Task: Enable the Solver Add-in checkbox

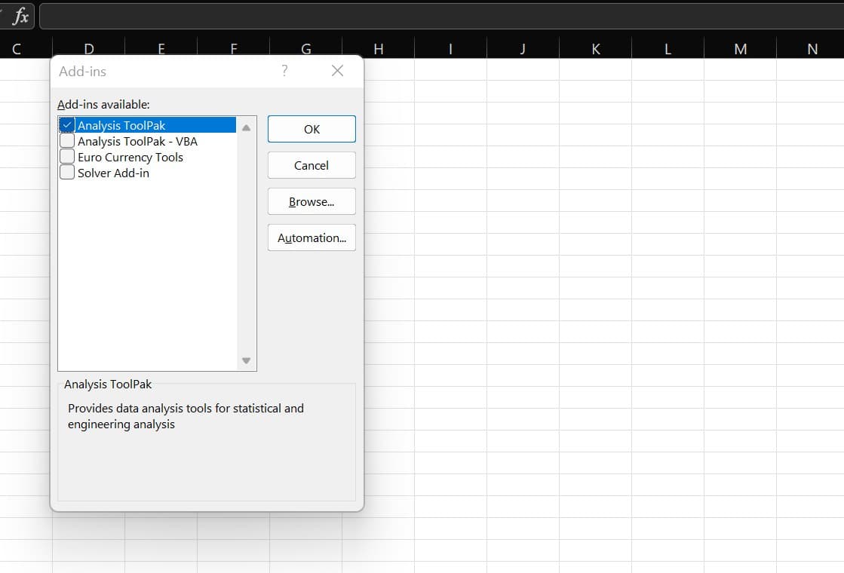Action: coord(67,173)
